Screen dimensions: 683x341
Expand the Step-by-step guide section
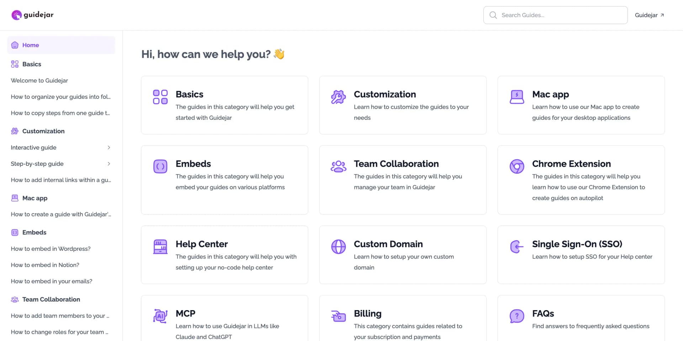point(109,164)
